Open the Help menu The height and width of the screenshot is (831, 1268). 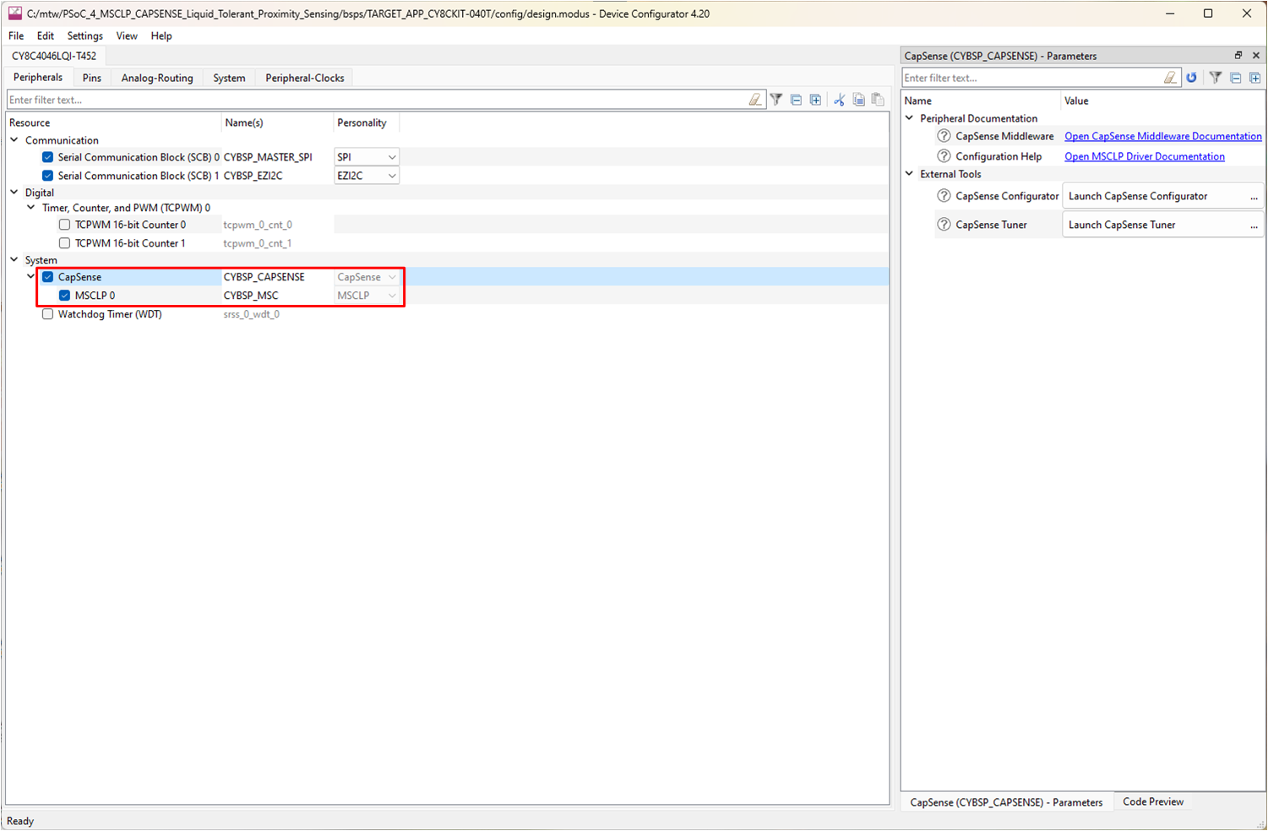click(161, 35)
